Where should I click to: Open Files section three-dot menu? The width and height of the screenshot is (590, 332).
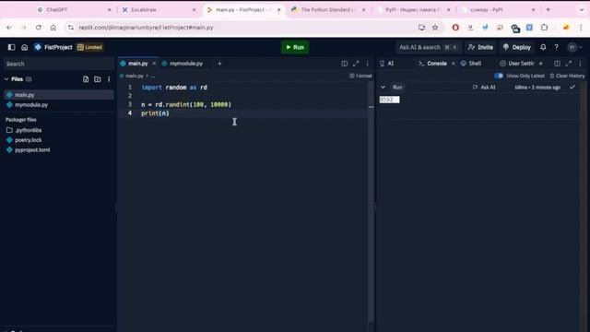point(109,79)
